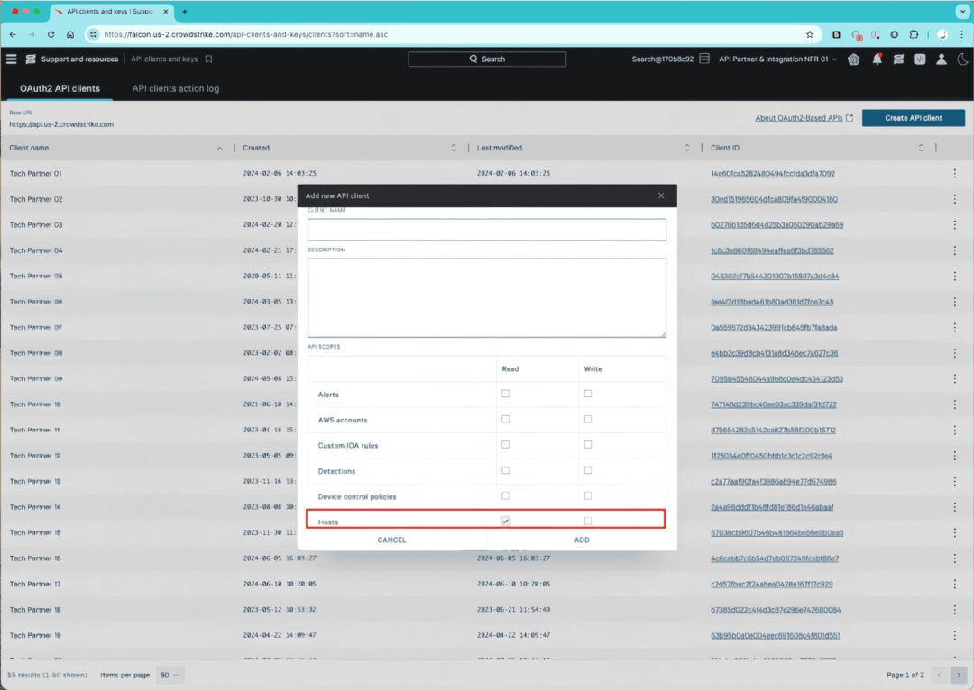Enable Write scope for Alerts

pyautogui.click(x=588, y=394)
